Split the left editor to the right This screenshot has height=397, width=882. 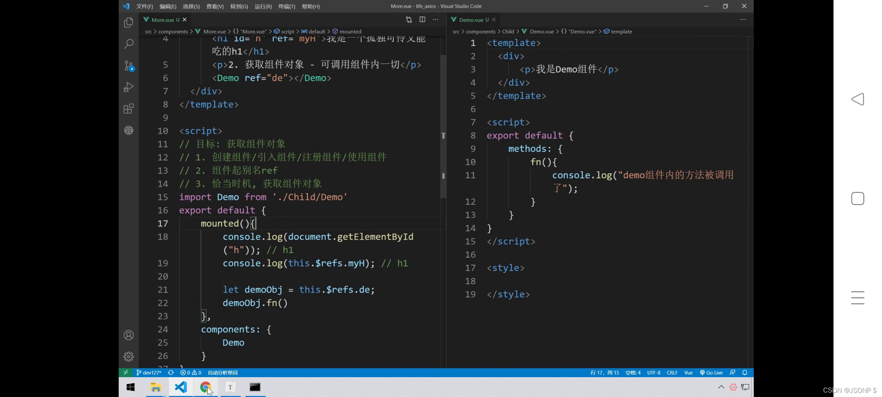(x=422, y=19)
